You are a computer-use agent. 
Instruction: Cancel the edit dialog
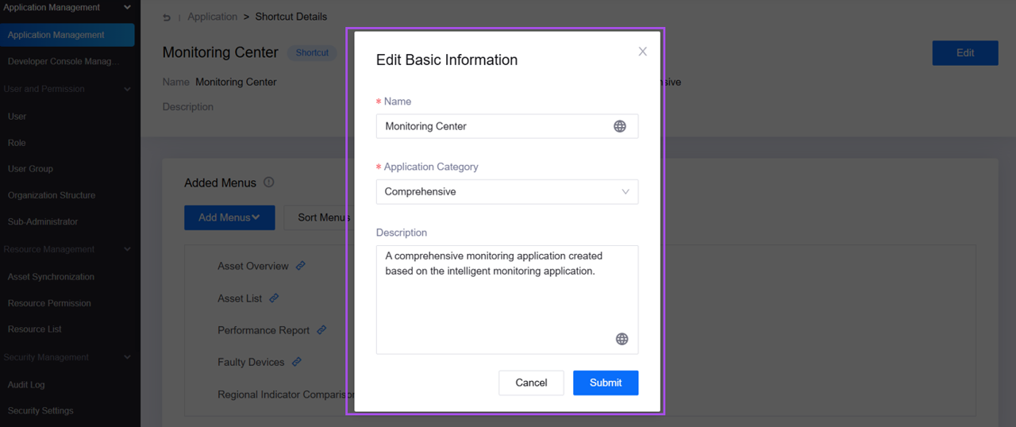point(531,383)
